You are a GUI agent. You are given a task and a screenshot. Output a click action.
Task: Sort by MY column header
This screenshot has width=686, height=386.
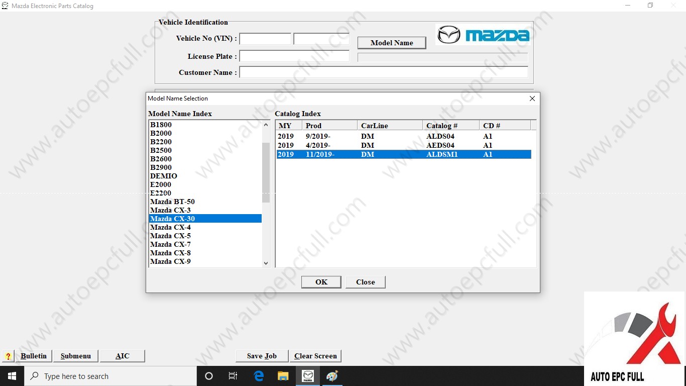(289, 126)
